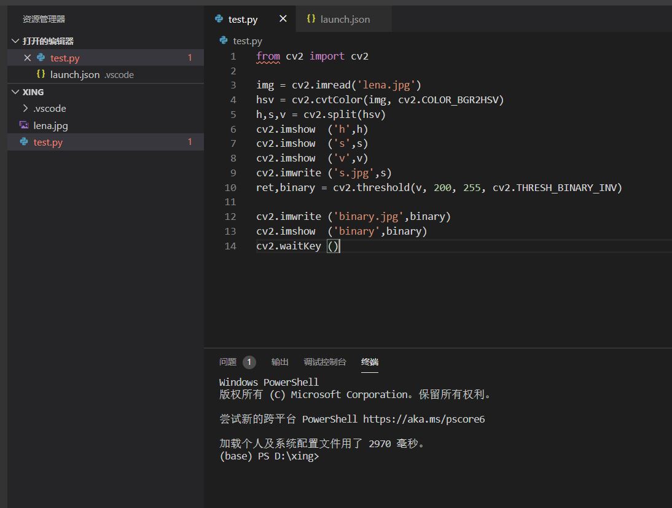Click 'Windows PowerShell' text in terminal
This screenshot has width=672, height=508.
[x=268, y=382]
